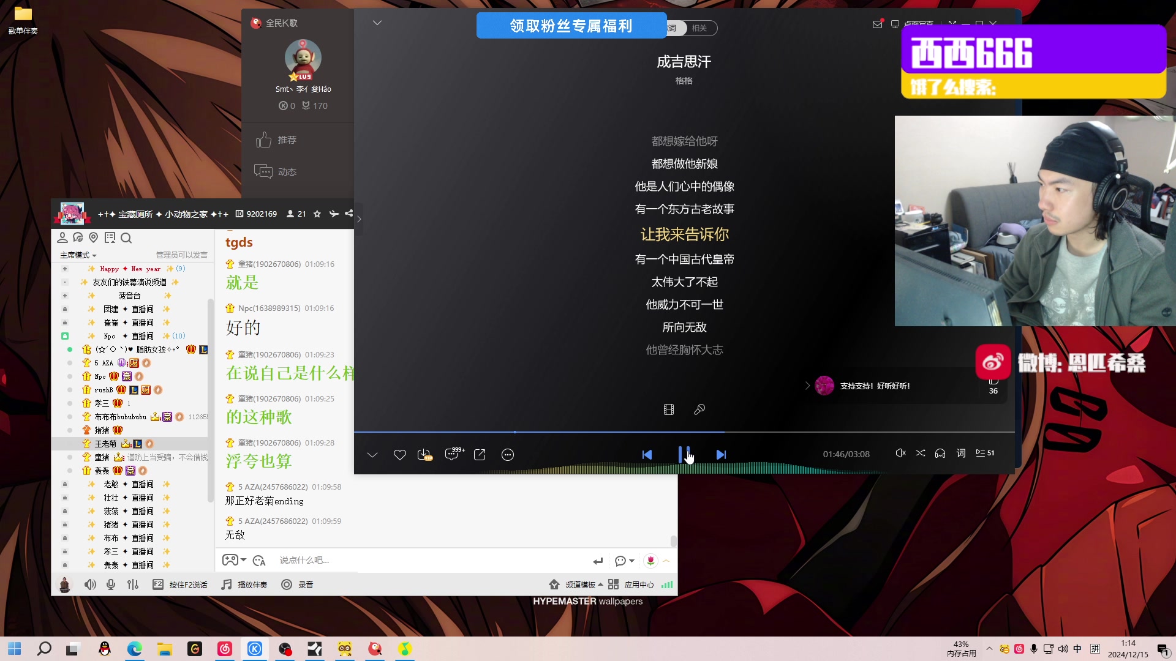
Task: Open the channel bulletin board icon
Action: point(110,237)
